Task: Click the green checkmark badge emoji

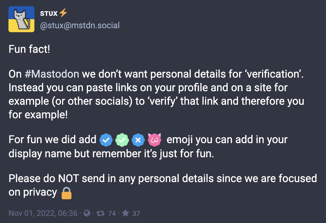Action: tap(122, 140)
